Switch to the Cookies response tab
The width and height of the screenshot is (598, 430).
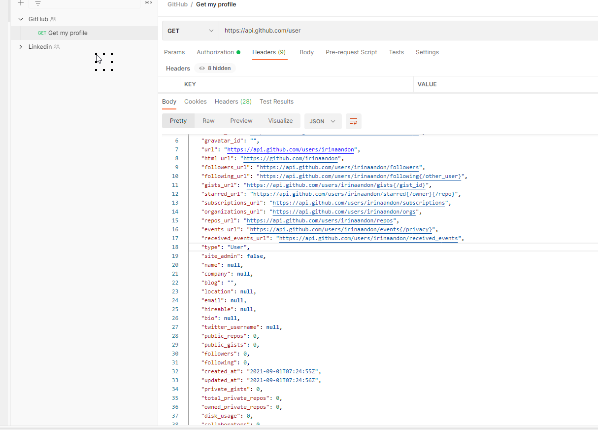point(195,102)
